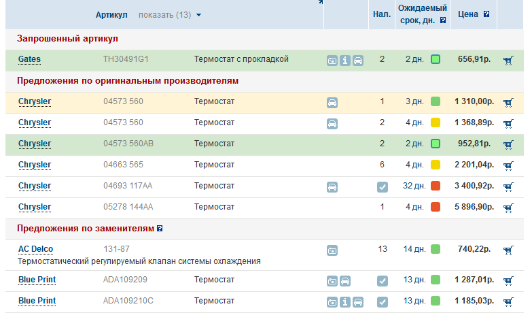The image size is (532, 313).
Task: Open help icon next to Ожидаемый срок header
Action: [x=443, y=20]
